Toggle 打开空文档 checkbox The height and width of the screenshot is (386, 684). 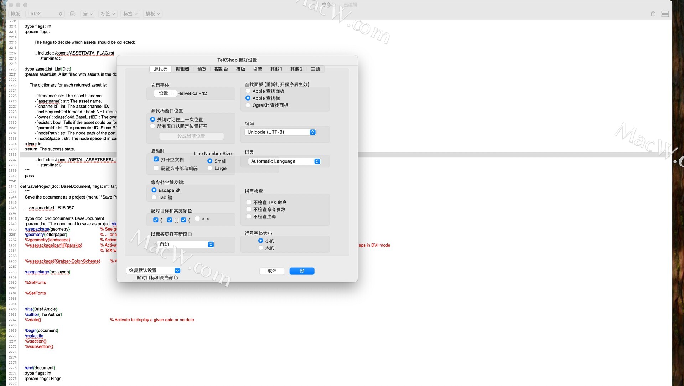click(x=156, y=159)
